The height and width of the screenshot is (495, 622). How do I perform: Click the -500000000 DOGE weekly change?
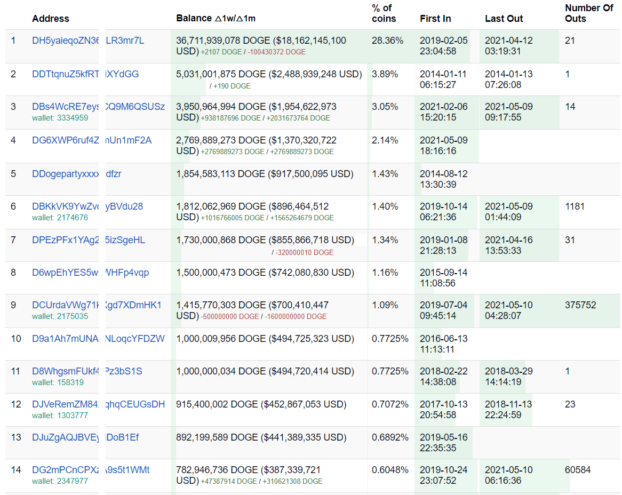230,316
